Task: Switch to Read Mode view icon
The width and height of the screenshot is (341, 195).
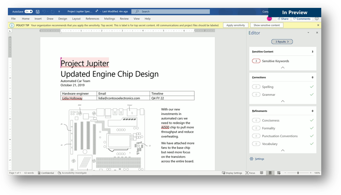Action: point(262,173)
